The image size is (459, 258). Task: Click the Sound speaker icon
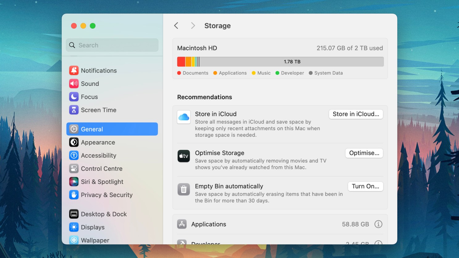click(74, 84)
